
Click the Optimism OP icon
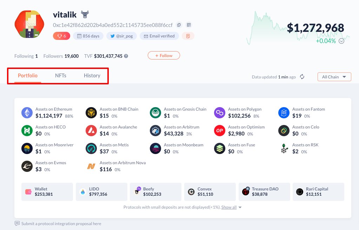[x=220, y=131]
